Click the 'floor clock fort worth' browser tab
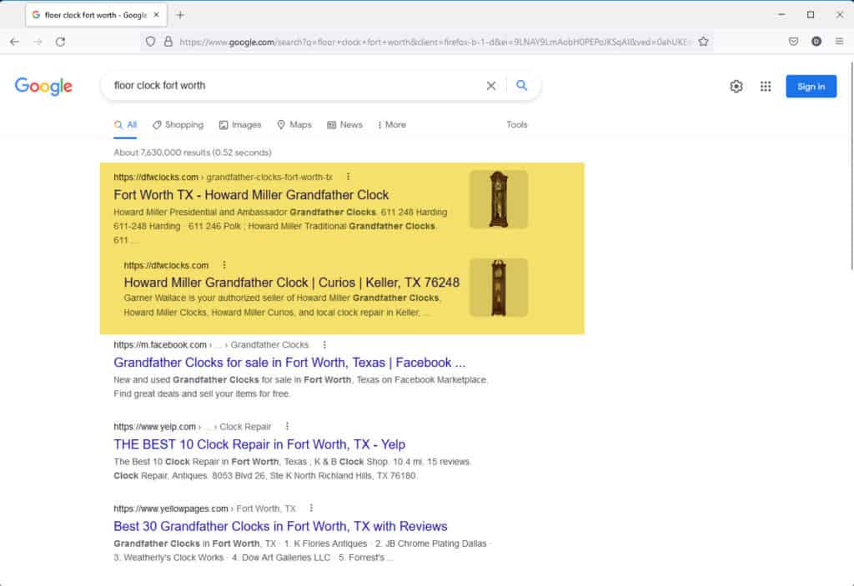 pos(96,15)
